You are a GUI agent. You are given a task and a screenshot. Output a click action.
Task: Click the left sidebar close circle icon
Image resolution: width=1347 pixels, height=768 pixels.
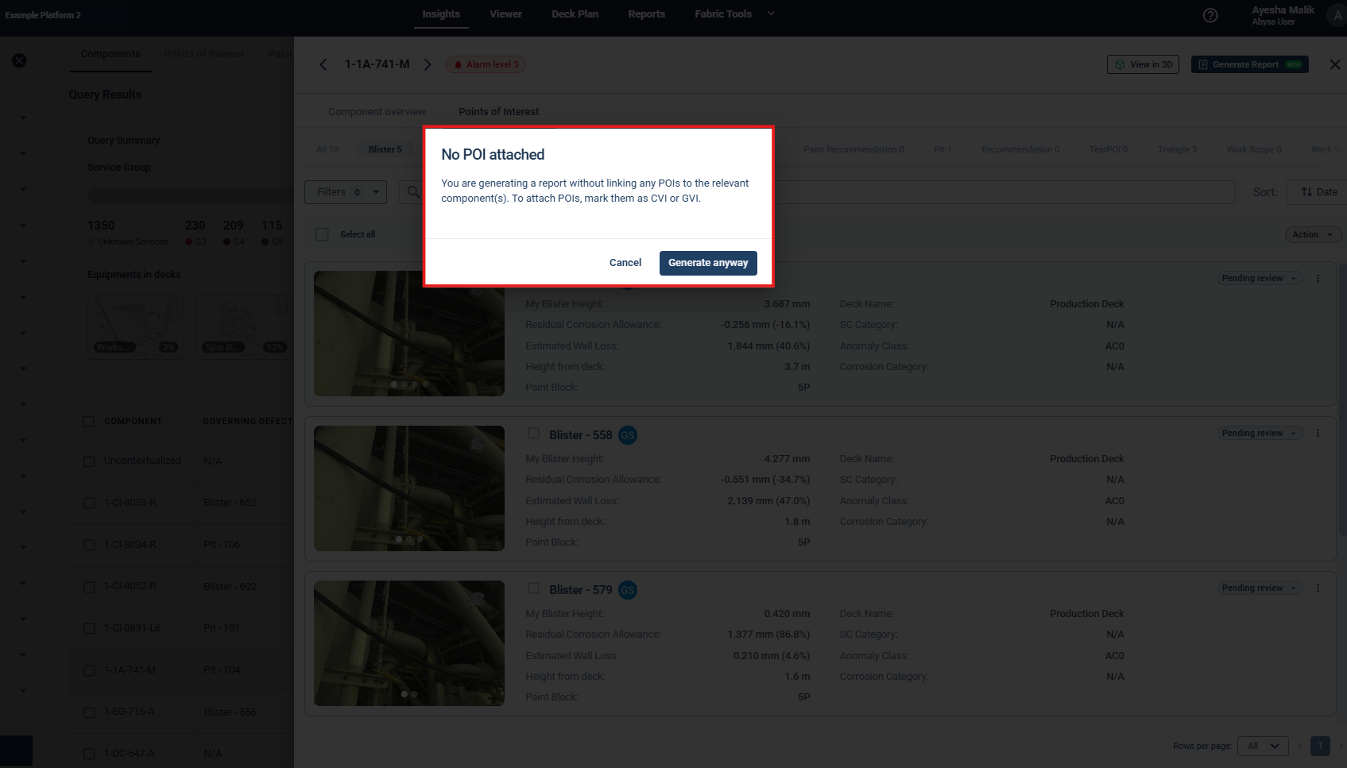19,60
